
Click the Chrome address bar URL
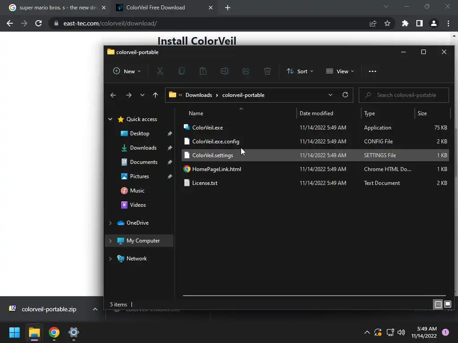[110, 23]
